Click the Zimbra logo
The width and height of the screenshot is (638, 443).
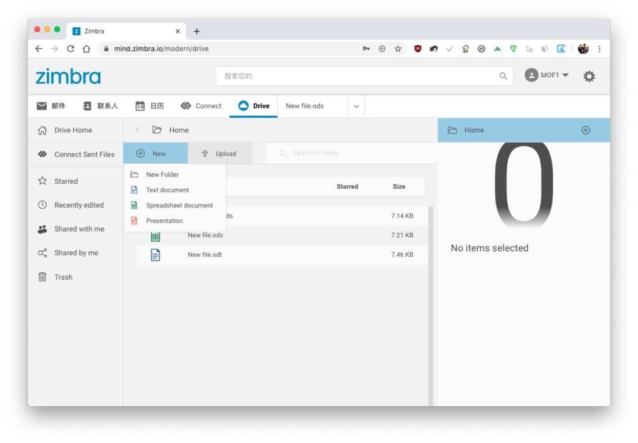(68, 76)
